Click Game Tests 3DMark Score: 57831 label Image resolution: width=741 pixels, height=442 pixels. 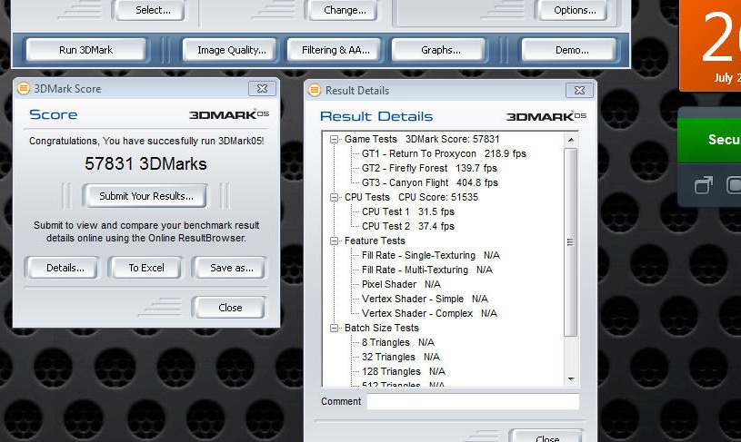[422, 139]
